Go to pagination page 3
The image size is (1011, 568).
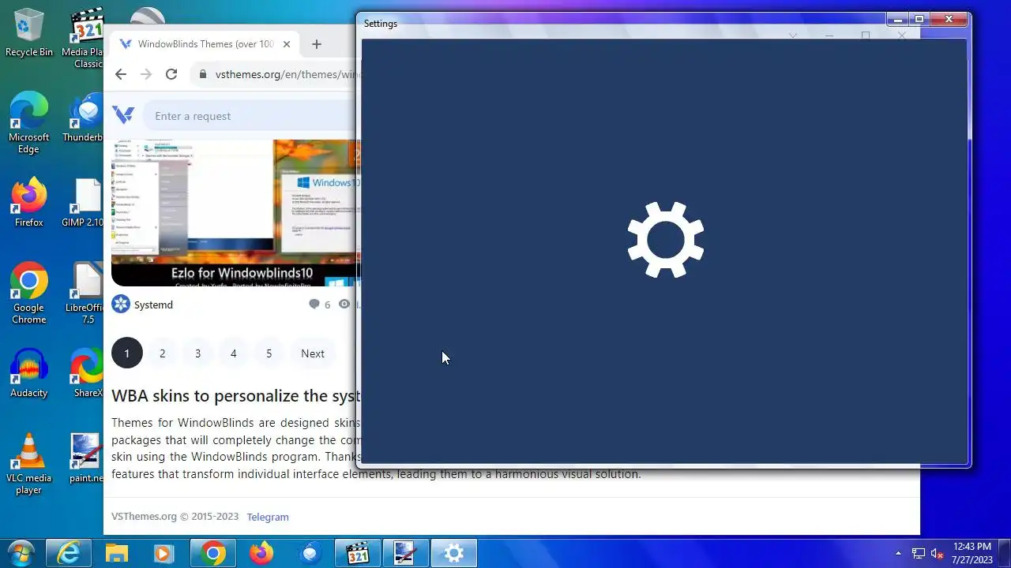197,353
